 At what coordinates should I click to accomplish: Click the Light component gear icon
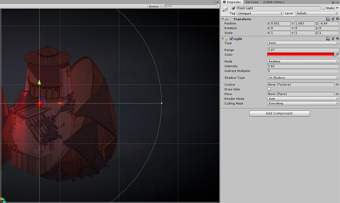[x=338, y=38]
